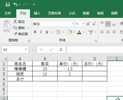Click the Redo arrow icon

coord(25,4)
